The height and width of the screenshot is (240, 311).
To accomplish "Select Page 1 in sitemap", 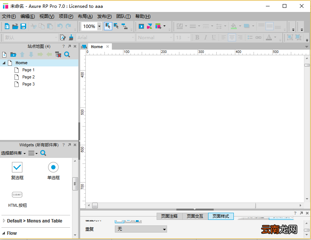I will click(x=28, y=70).
